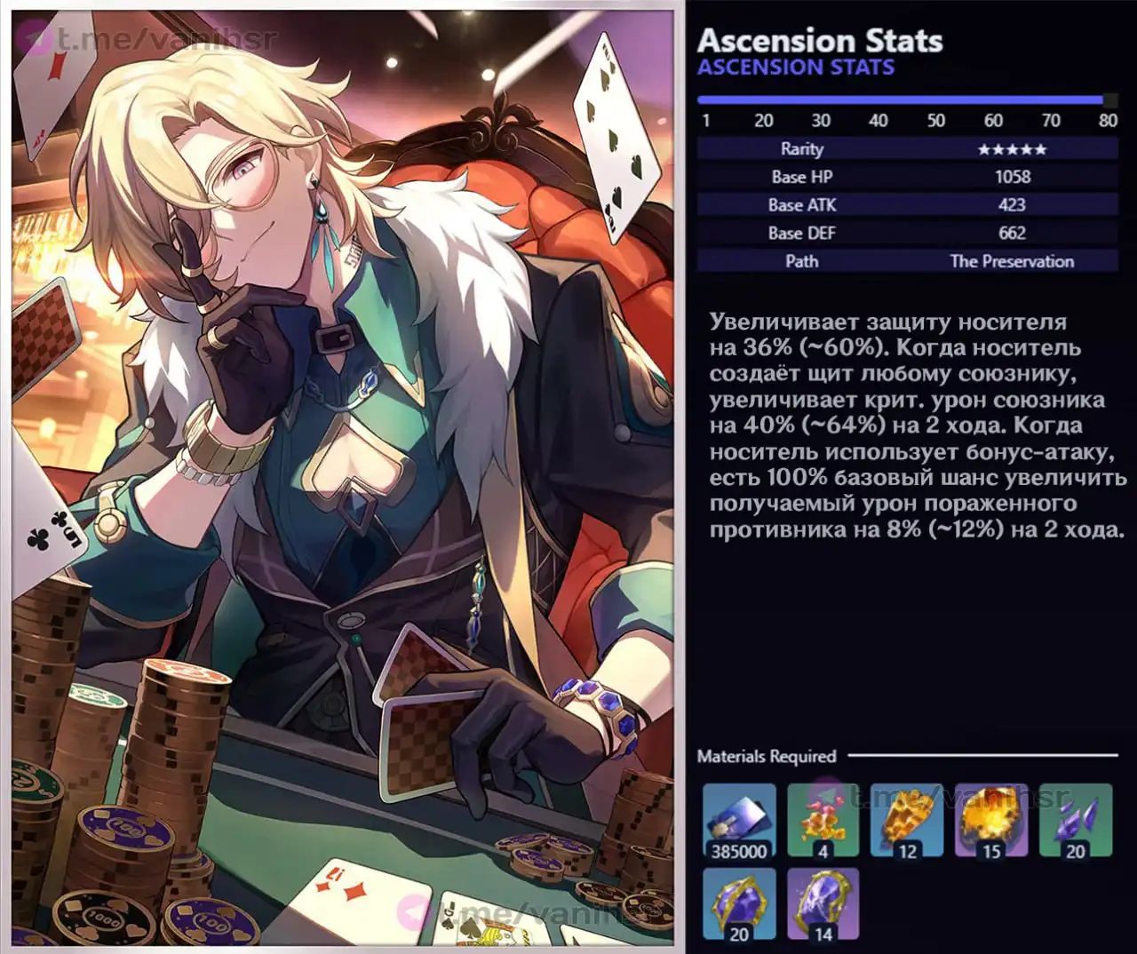The height and width of the screenshot is (954, 1137).
Task: Select level 20 on the ascension scale
Action: click(x=764, y=121)
